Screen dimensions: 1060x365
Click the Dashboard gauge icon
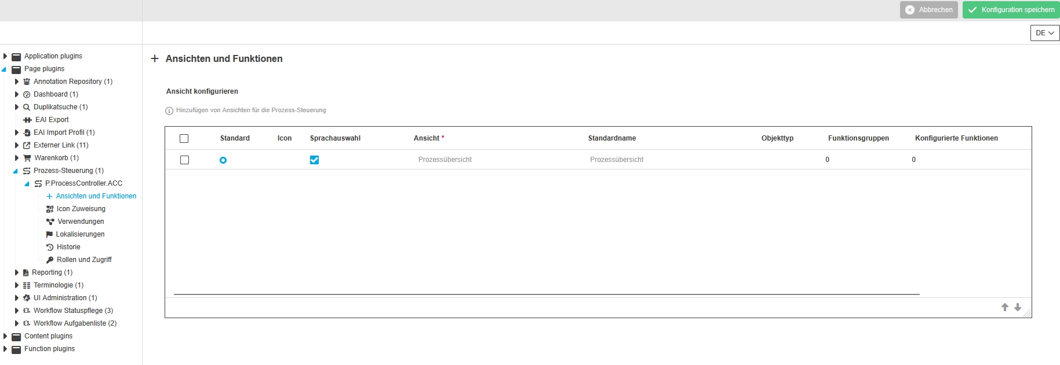[x=27, y=94]
